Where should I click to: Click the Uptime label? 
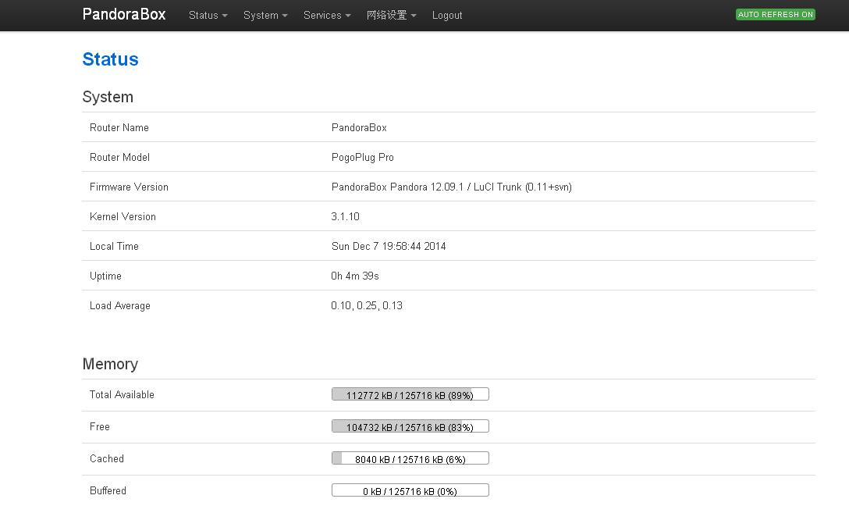[105, 276]
